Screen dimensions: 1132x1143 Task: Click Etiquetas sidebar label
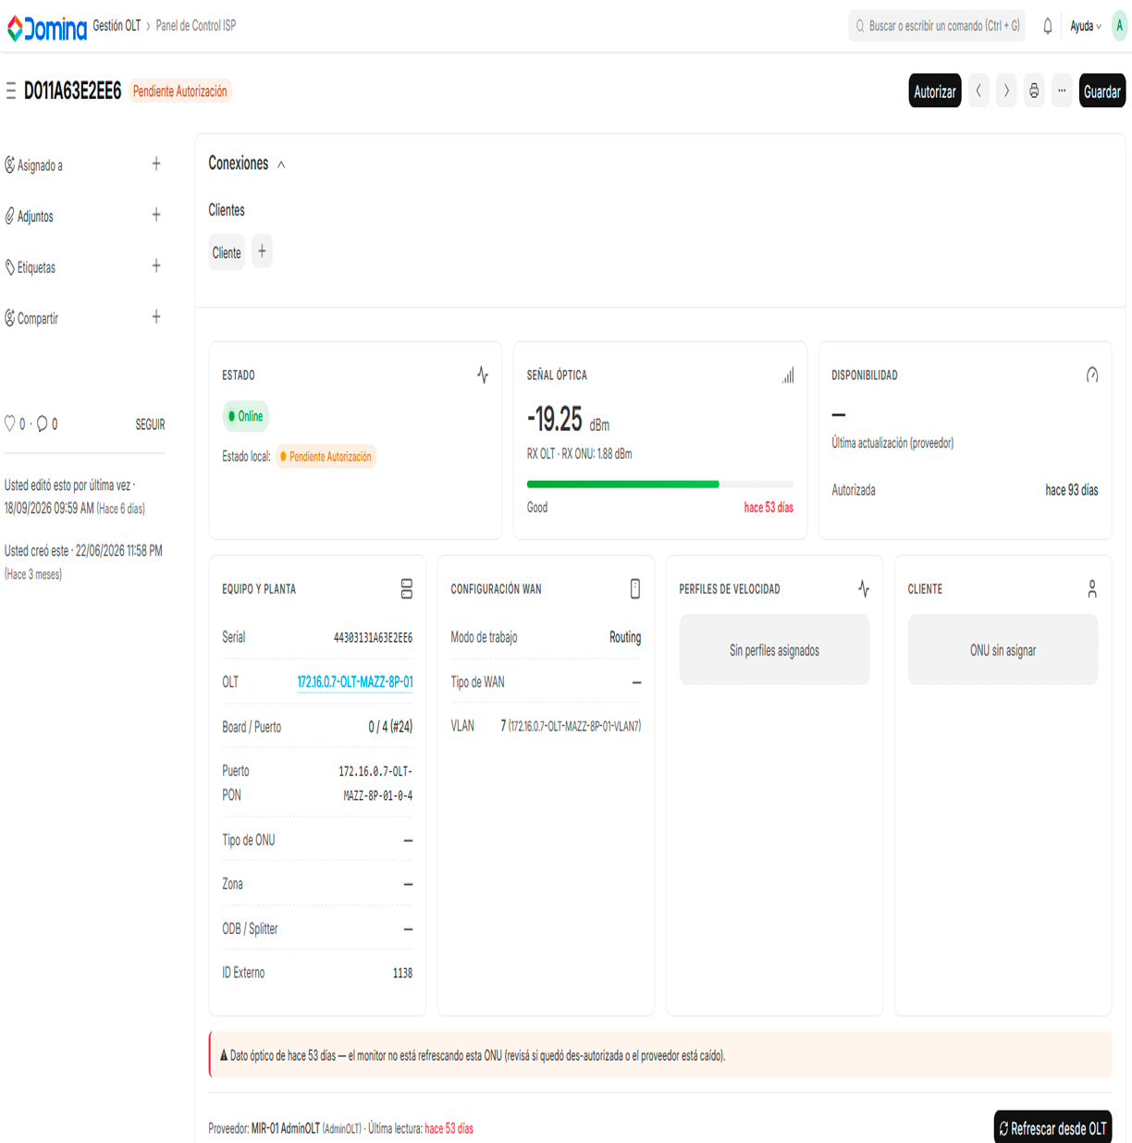tap(36, 267)
